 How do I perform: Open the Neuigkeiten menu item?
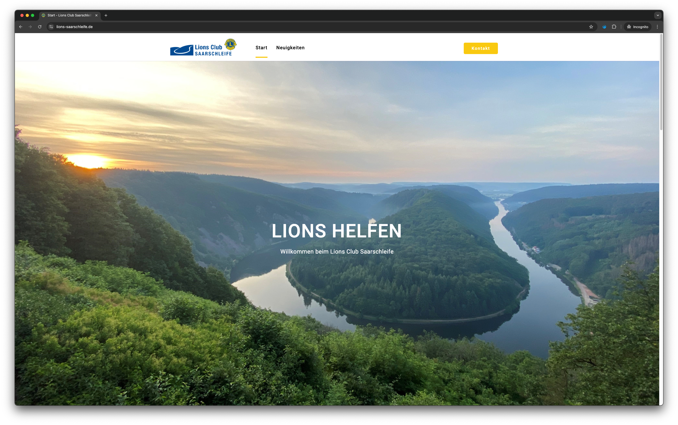290,48
